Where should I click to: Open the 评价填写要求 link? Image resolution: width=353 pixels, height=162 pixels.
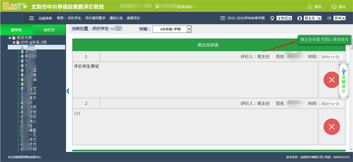(95, 18)
